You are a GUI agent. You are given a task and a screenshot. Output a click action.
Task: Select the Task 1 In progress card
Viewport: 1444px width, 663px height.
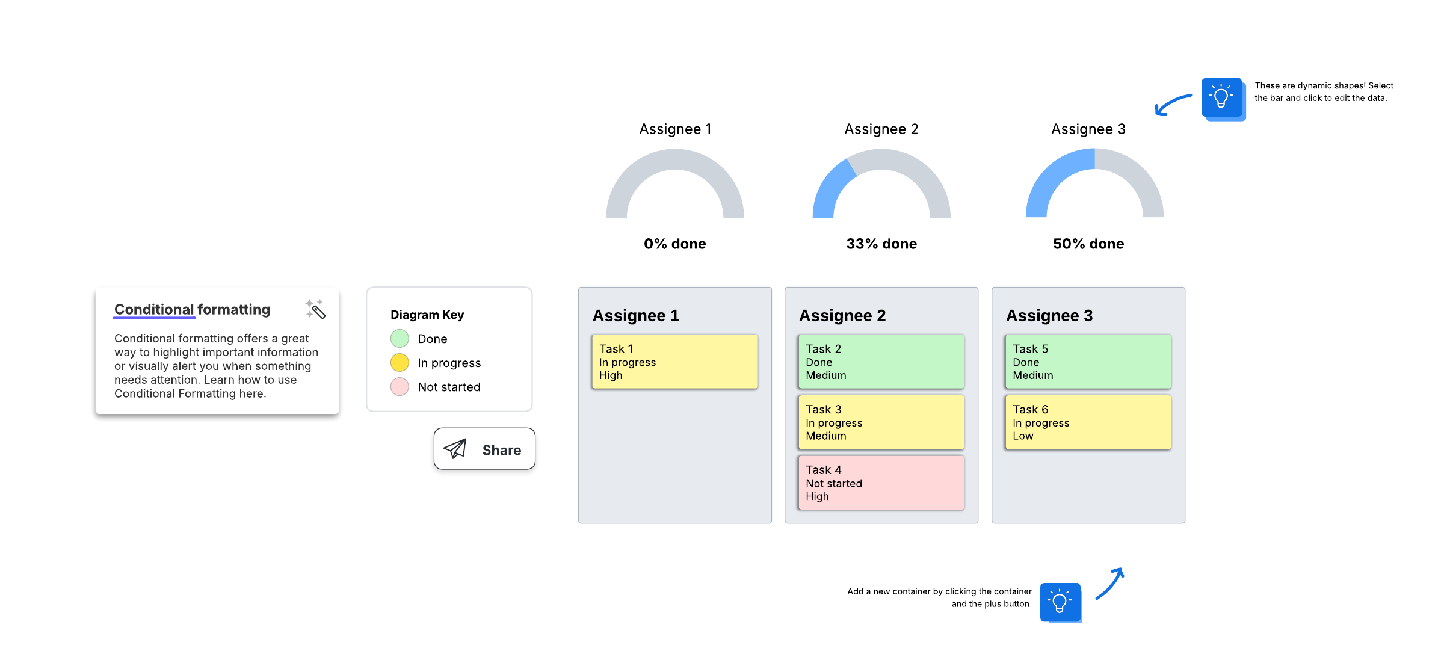674,362
